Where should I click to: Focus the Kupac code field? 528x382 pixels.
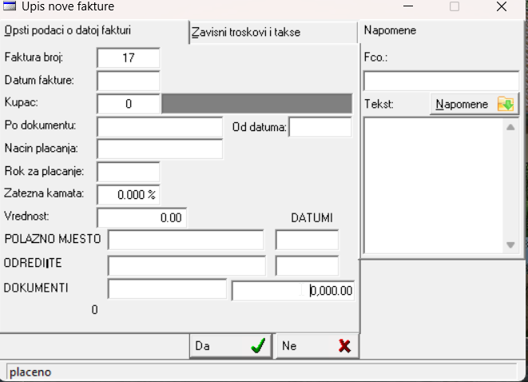tap(128, 104)
